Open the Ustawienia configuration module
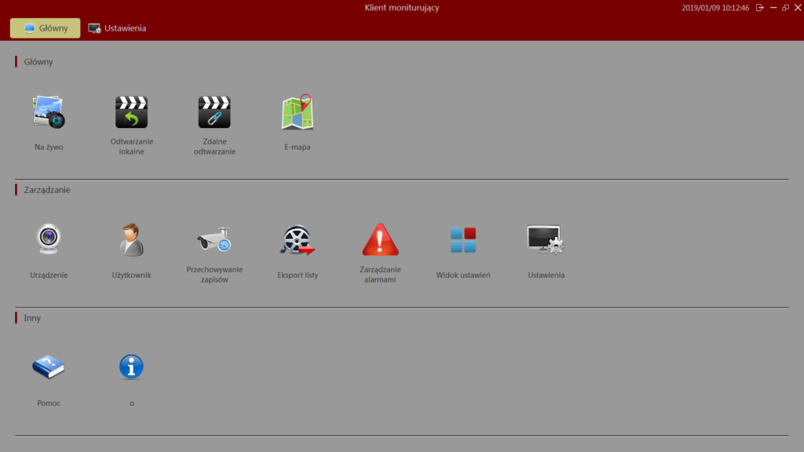The image size is (804, 452). [546, 239]
